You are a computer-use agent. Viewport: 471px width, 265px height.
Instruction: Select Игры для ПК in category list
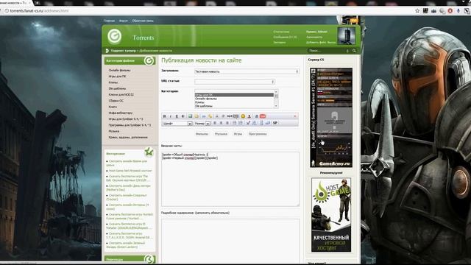click(234, 95)
